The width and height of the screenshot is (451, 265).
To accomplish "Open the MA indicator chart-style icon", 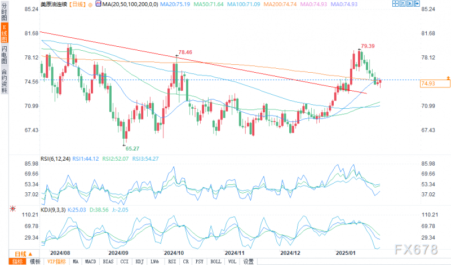I will (98, 4).
